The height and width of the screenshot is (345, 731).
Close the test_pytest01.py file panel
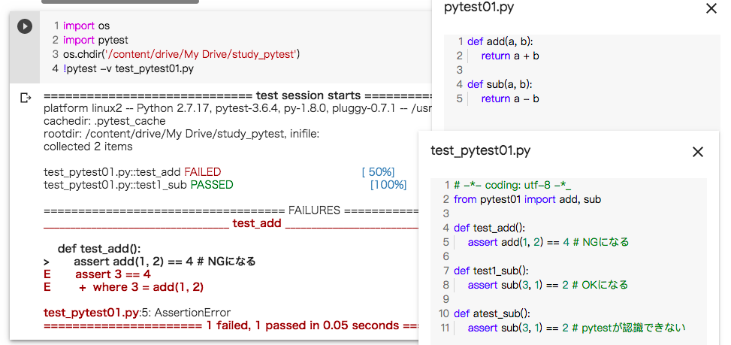tap(697, 152)
